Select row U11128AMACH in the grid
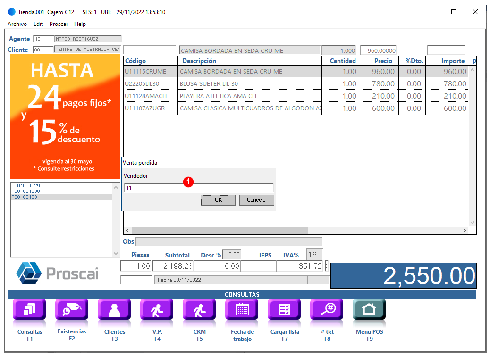The image size is (490, 356). click(x=296, y=96)
